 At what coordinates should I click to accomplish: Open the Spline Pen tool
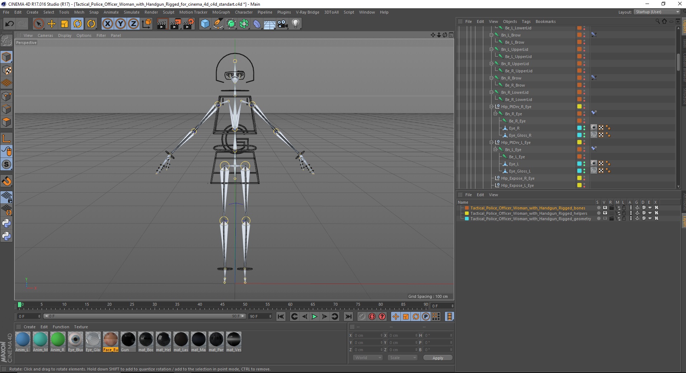pos(218,24)
